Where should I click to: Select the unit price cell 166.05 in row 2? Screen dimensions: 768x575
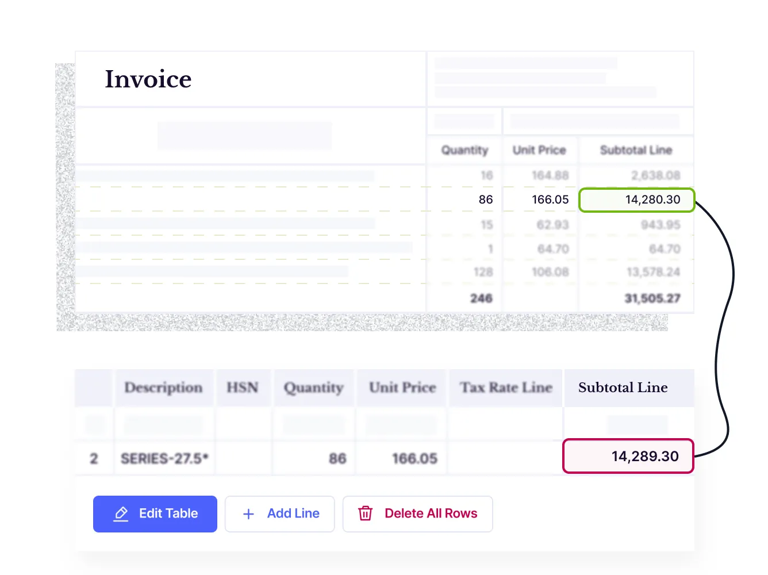pos(414,459)
